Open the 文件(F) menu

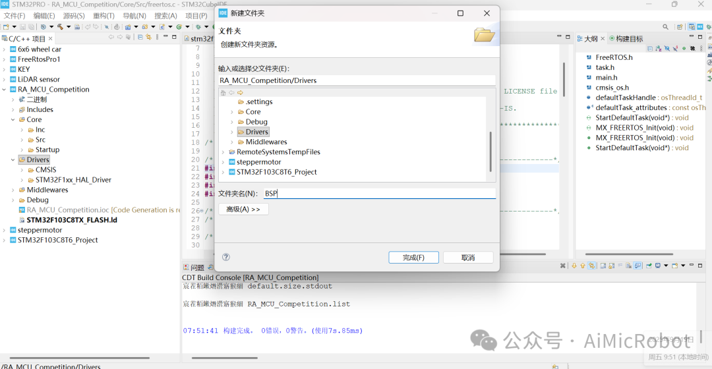tap(14, 15)
